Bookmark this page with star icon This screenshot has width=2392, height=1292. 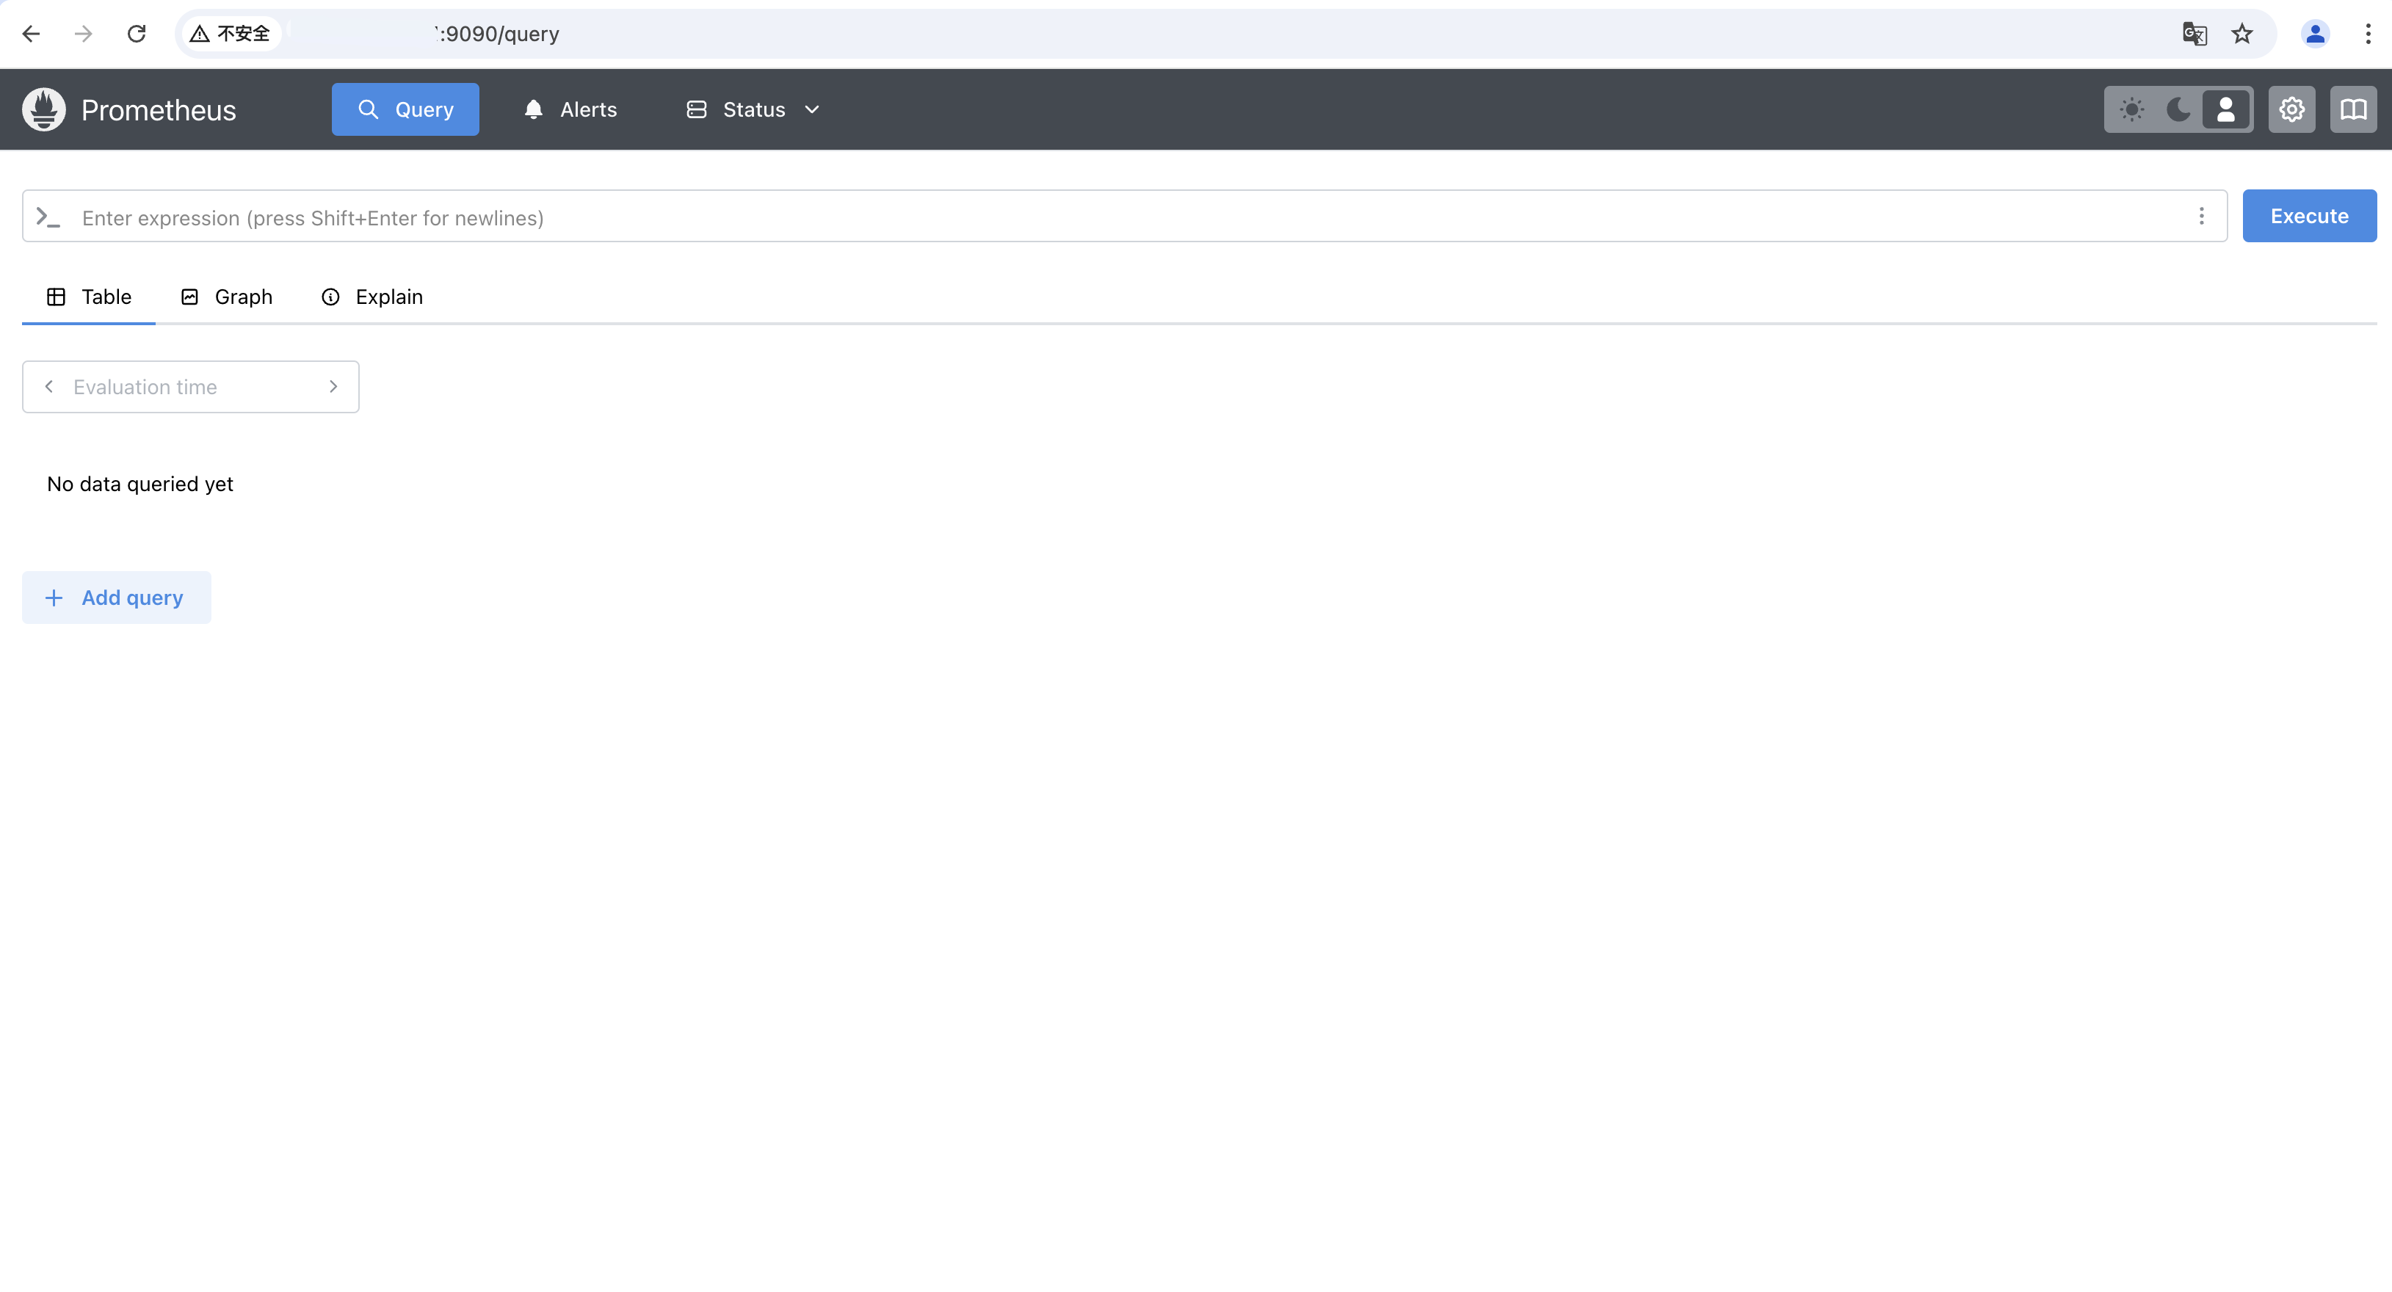(2241, 35)
